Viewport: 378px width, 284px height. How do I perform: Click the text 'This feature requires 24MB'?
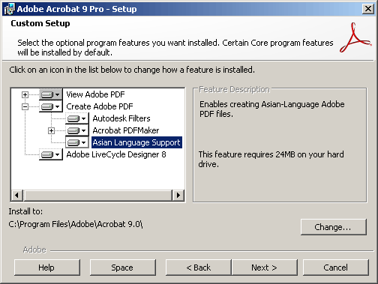coord(247,154)
